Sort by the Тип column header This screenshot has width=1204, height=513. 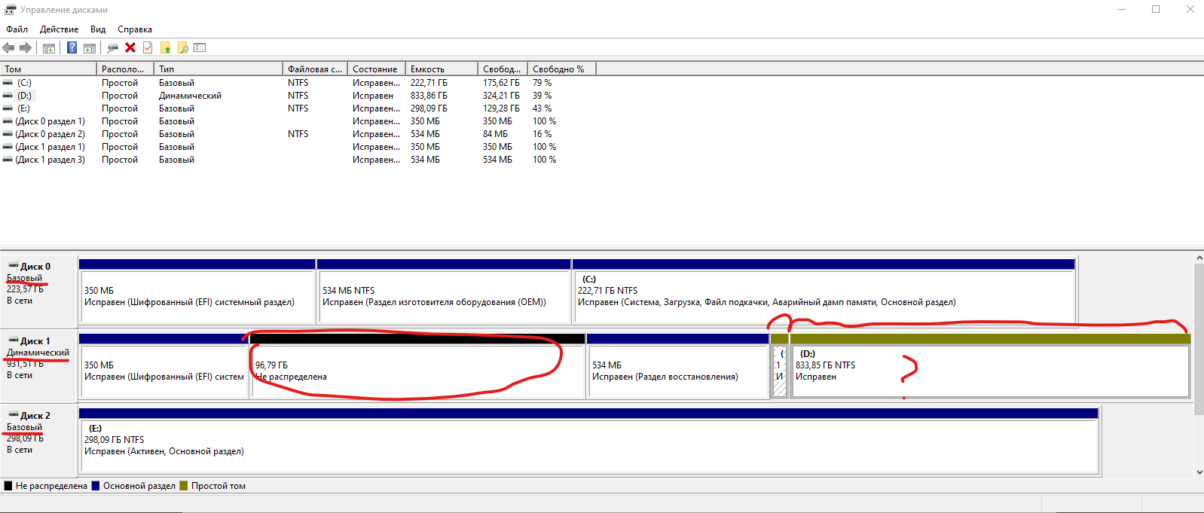[x=218, y=69]
